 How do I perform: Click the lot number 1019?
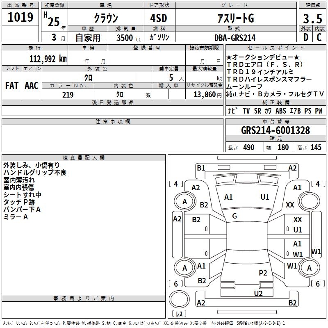pos(20,17)
